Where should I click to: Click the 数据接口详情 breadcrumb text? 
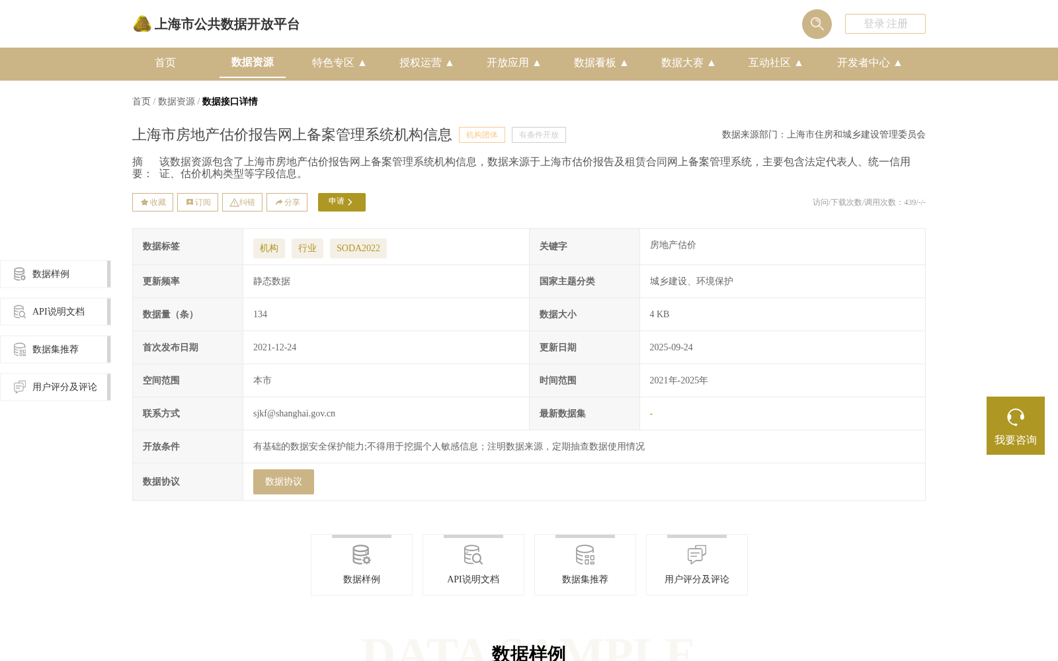pyautogui.click(x=229, y=101)
